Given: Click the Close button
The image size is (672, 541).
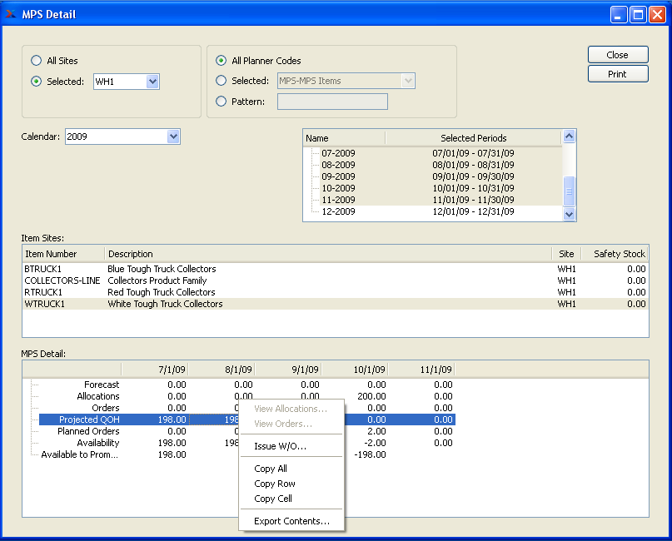Looking at the screenshot, I should (617, 55).
